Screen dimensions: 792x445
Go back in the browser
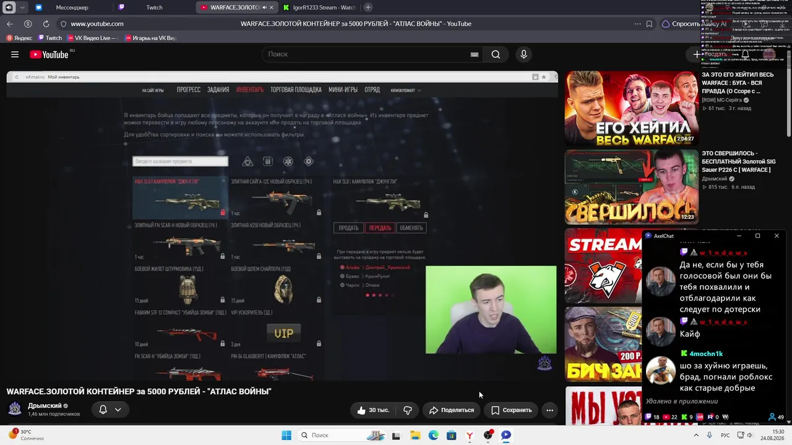[x=10, y=24]
